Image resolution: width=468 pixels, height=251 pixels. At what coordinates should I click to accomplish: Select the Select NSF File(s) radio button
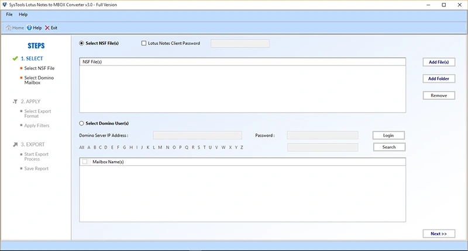(x=81, y=43)
